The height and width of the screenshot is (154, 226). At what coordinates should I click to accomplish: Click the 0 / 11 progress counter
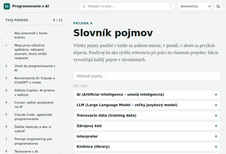tap(58, 20)
